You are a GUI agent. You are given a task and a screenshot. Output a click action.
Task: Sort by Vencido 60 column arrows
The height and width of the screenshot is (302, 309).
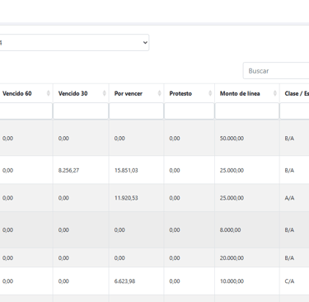[49, 93]
